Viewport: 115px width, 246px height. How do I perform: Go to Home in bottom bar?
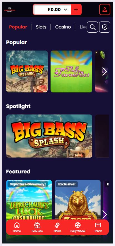pos(17,227)
